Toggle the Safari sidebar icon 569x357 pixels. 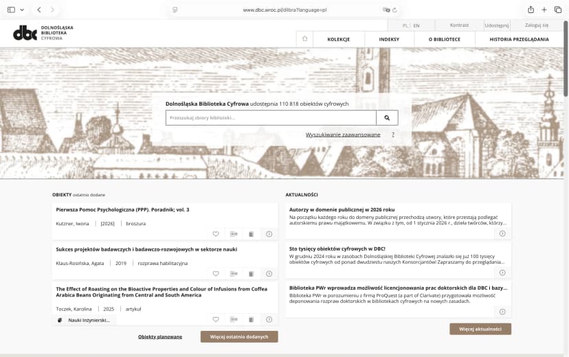click(11, 10)
